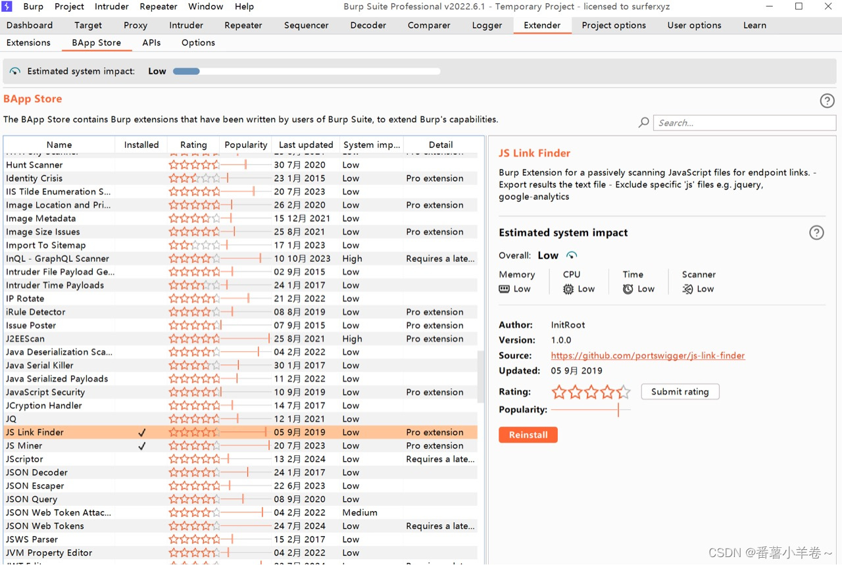Sort by the Last updated column header

pyautogui.click(x=306, y=145)
